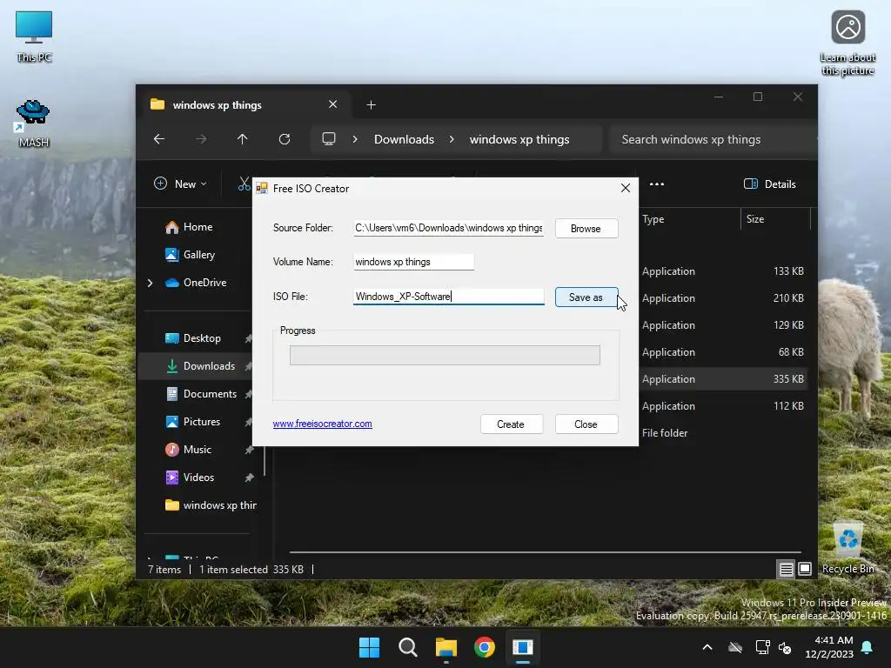Open File Explorer from the taskbar
Screen dimensions: 891x668
point(446,647)
